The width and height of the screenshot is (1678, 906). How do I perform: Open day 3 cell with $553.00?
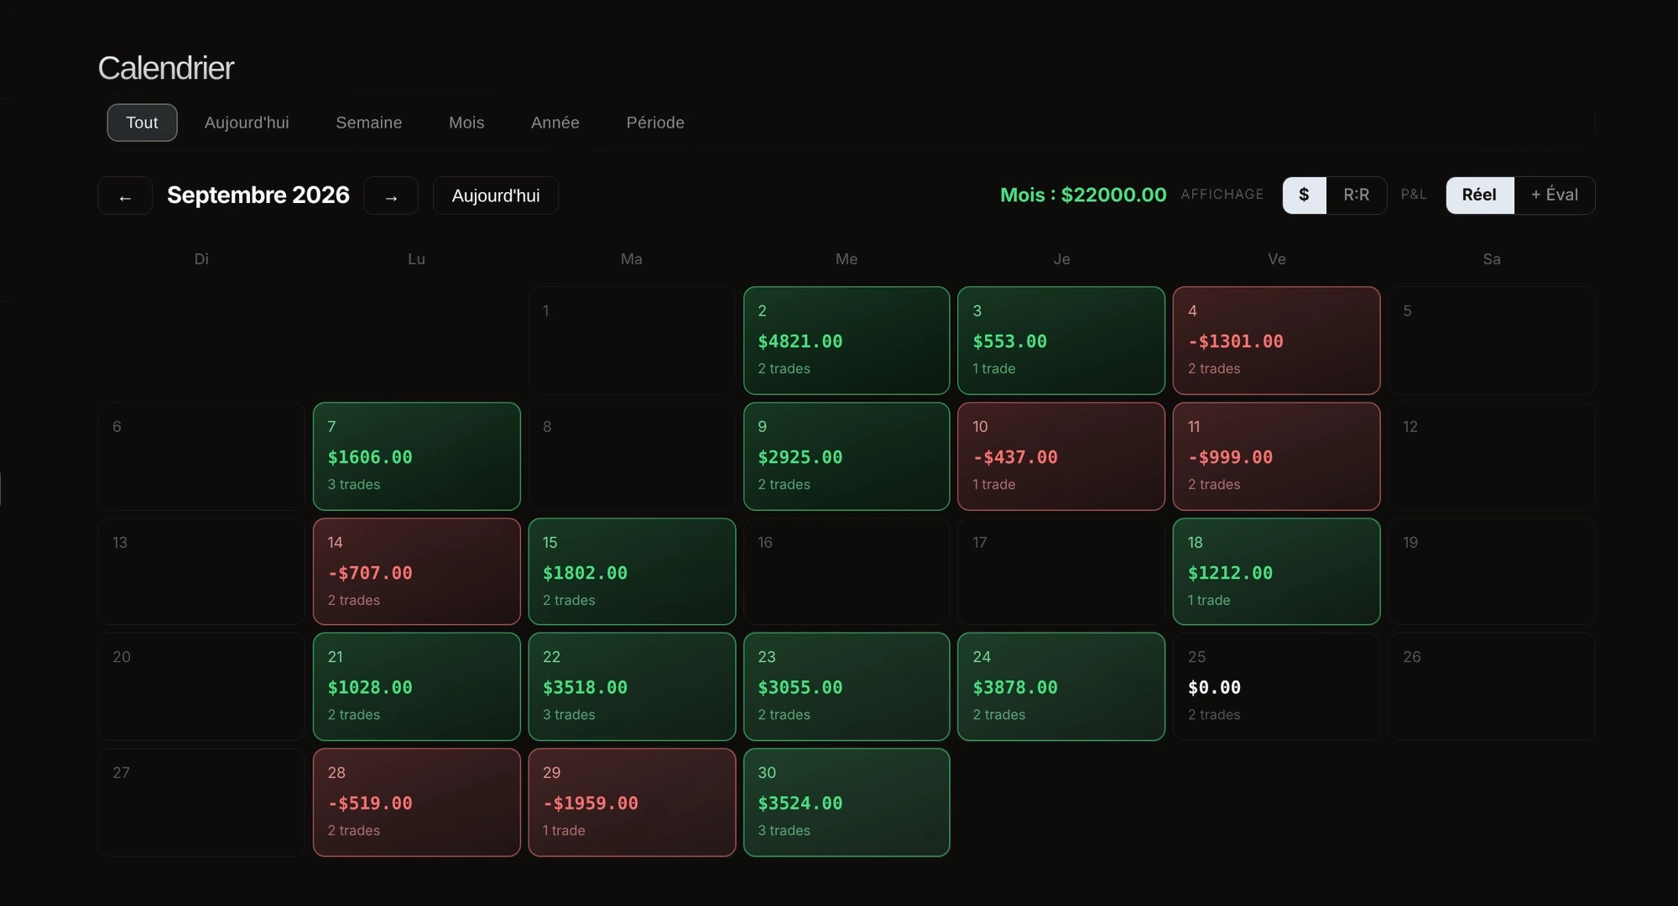[1061, 341]
